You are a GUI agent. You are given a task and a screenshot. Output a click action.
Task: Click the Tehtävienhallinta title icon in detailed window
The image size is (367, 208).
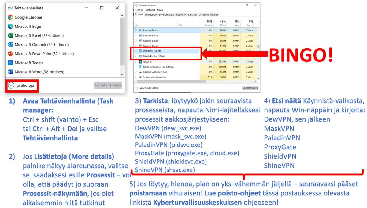pos(136,5)
